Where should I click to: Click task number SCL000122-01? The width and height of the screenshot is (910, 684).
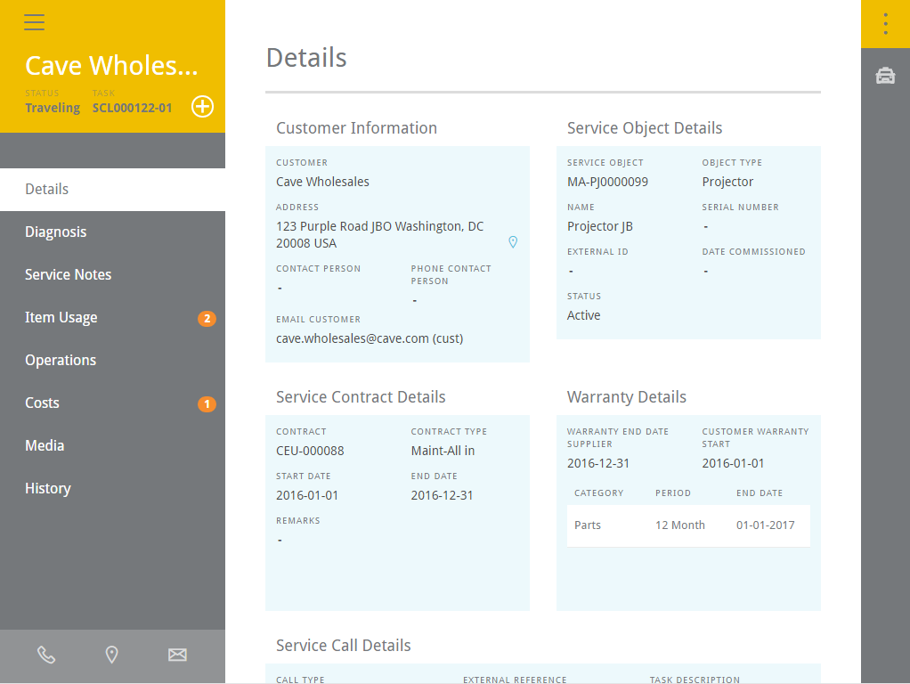click(x=132, y=108)
